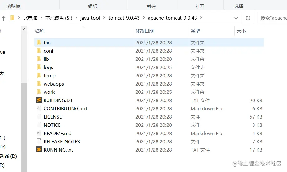Click the 57 KB size of LICENSE
The image size is (287, 172).
click(256, 117)
